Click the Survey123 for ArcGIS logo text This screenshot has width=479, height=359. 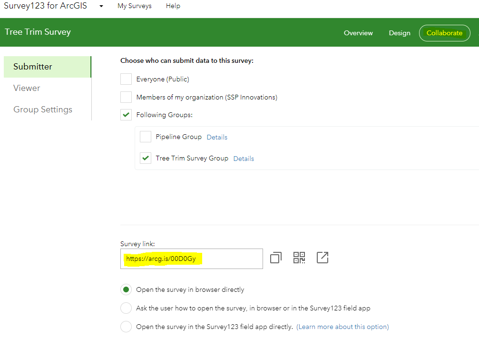coord(45,6)
